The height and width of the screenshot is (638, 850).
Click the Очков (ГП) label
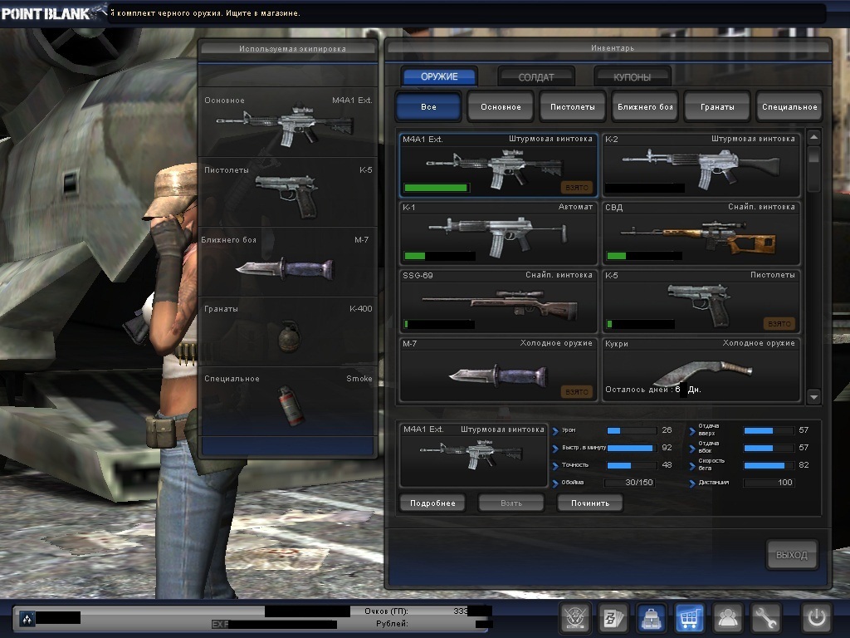[386, 611]
